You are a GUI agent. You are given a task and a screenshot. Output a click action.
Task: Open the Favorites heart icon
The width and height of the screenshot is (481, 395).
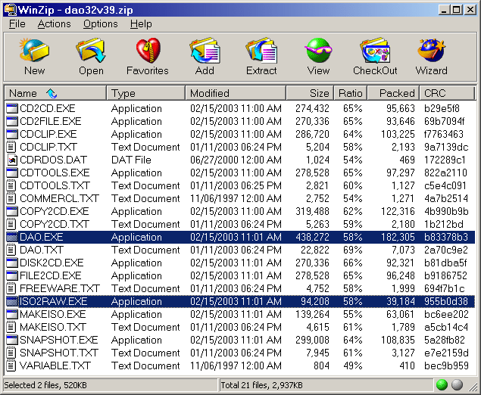pyautogui.click(x=148, y=51)
